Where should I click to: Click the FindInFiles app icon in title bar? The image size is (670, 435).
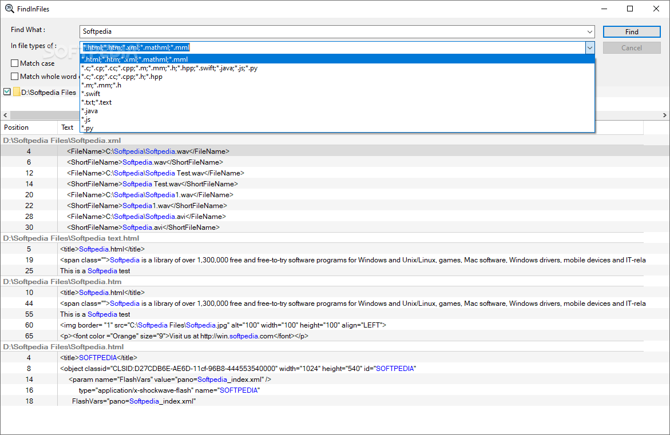click(x=9, y=9)
